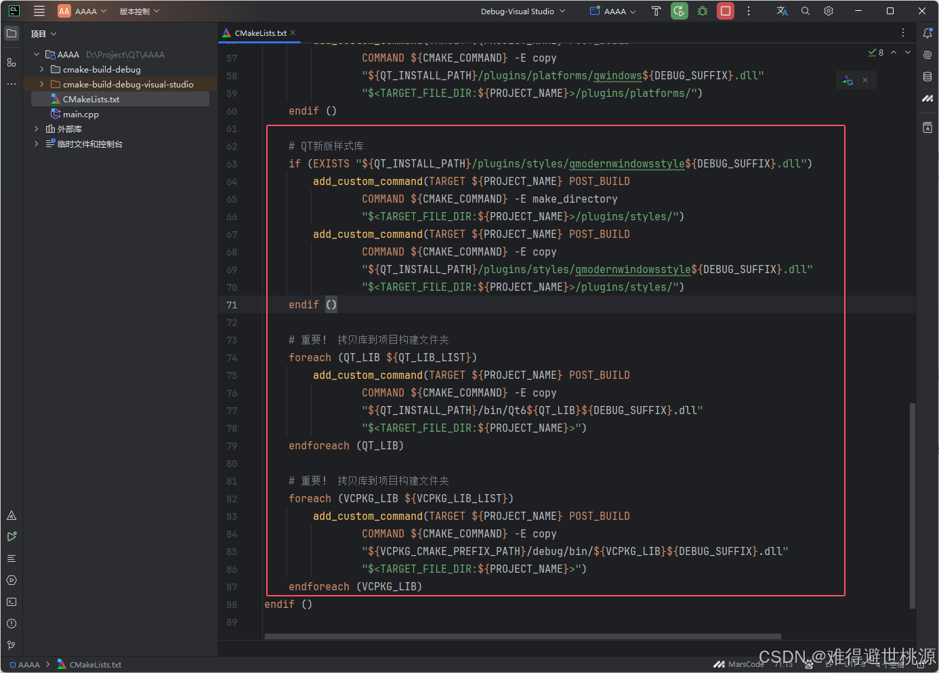939x673 pixels.
Task: Click line number 71 in gutter
Action: (x=232, y=305)
